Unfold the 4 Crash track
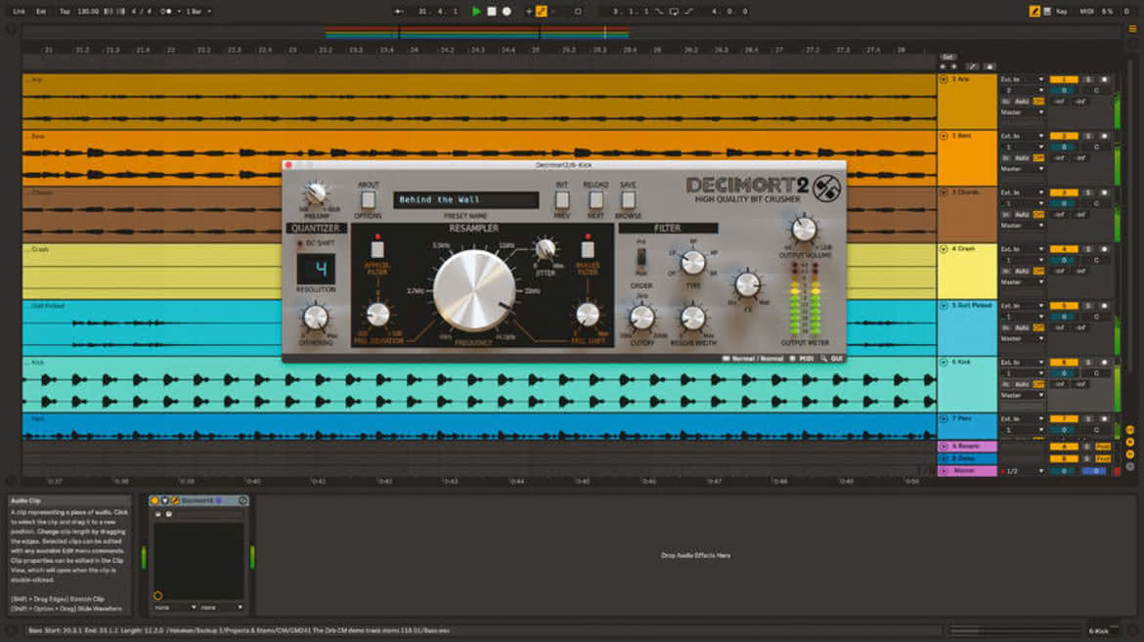1144x642 pixels. (944, 249)
